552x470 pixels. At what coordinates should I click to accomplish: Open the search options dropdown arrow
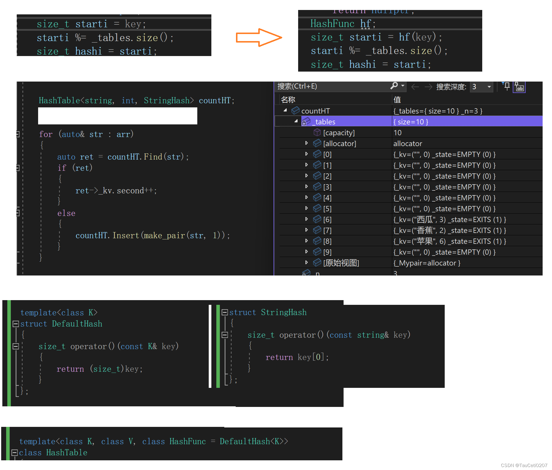403,86
